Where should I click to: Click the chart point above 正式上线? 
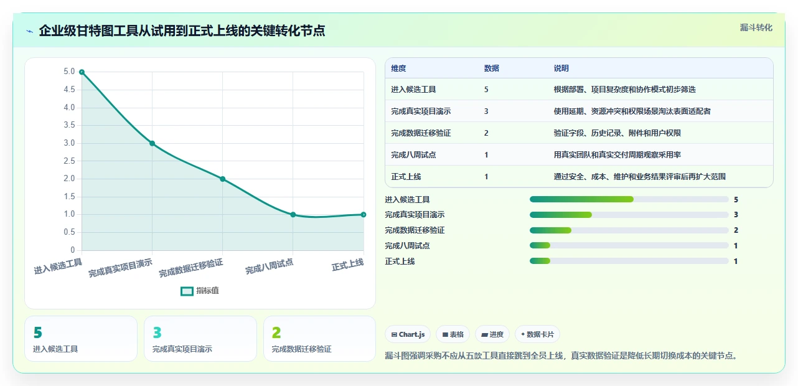(364, 215)
